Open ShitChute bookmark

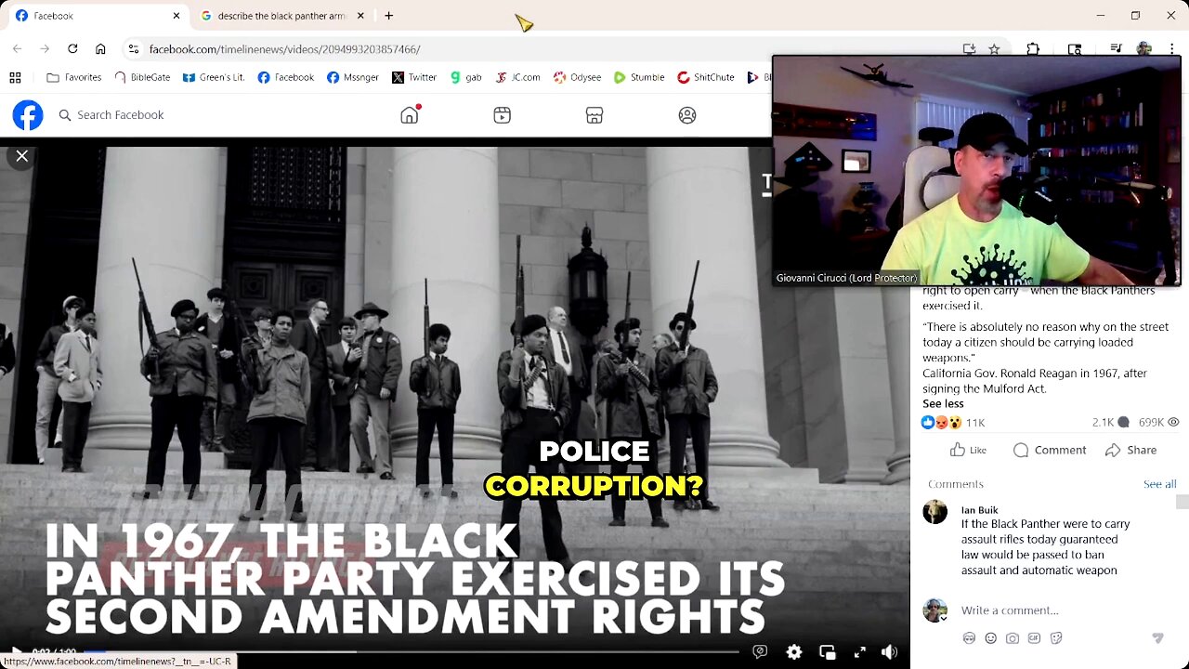tap(706, 77)
